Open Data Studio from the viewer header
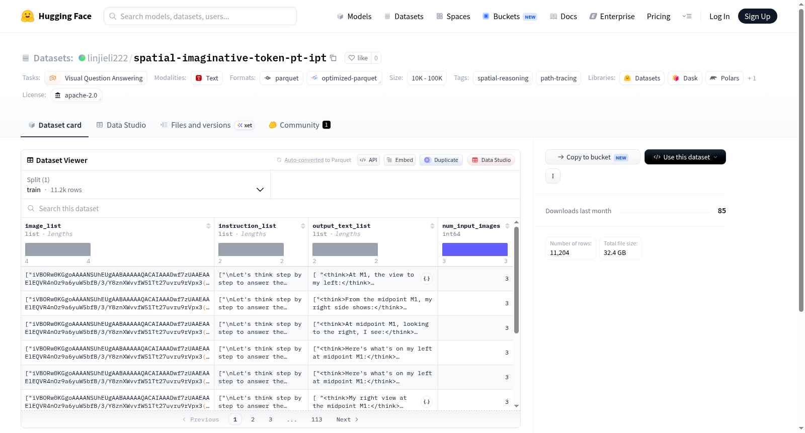The width and height of the screenshot is (805, 433). tap(491, 160)
